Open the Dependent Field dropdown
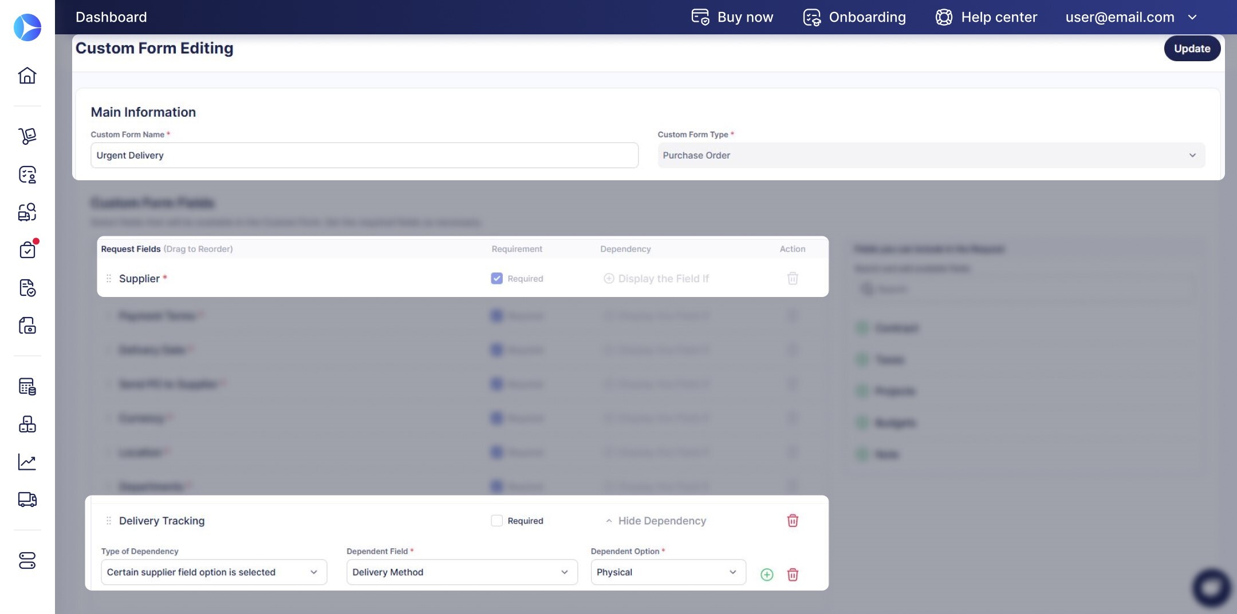Screen dimensions: 1237x614 [462, 572]
